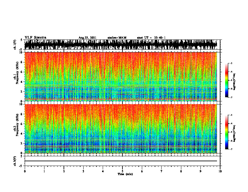Click the "8" kHz tick on the ch.2 frequency axis
Screen dimensions: 248x192
(x=22, y=114)
